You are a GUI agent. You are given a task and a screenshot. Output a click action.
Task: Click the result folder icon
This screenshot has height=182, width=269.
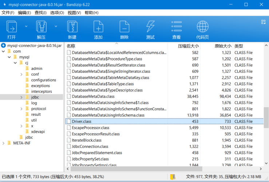coord(27,114)
